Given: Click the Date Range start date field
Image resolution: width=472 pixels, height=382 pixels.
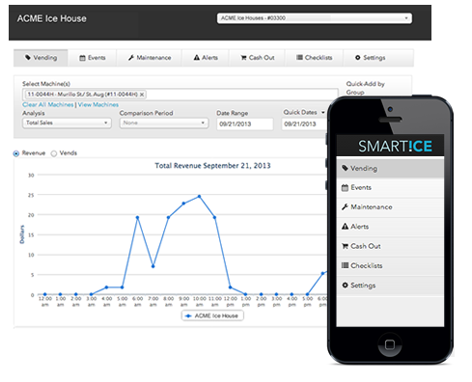Looking at the screenshot, I should click(245, 124).
